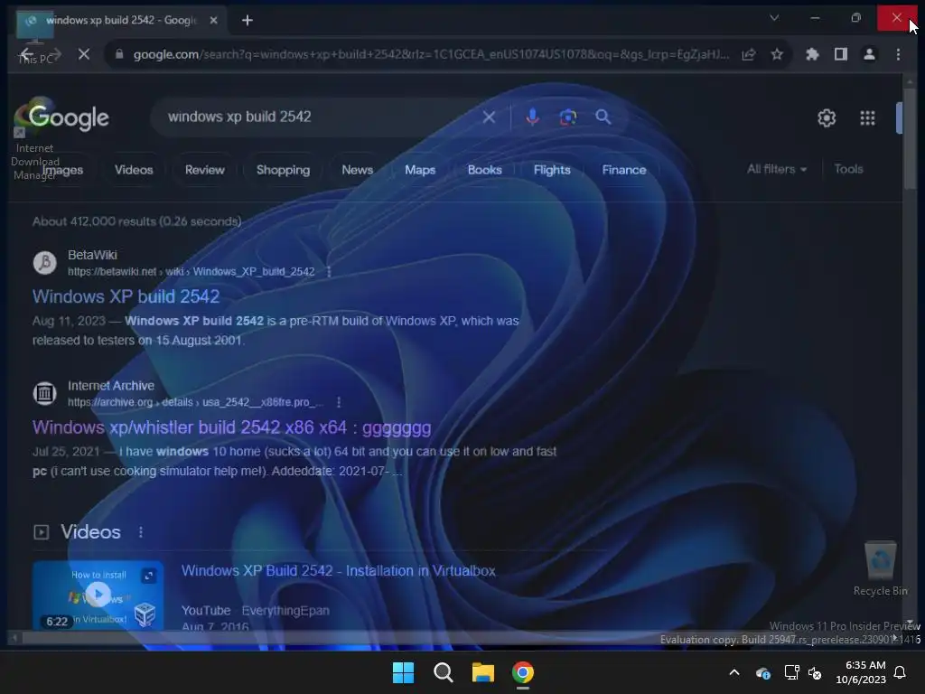Screen dimensions: 925x694
Task: Show hidden system tray icons
Action: pyautogui.click(x=733, y=672)
